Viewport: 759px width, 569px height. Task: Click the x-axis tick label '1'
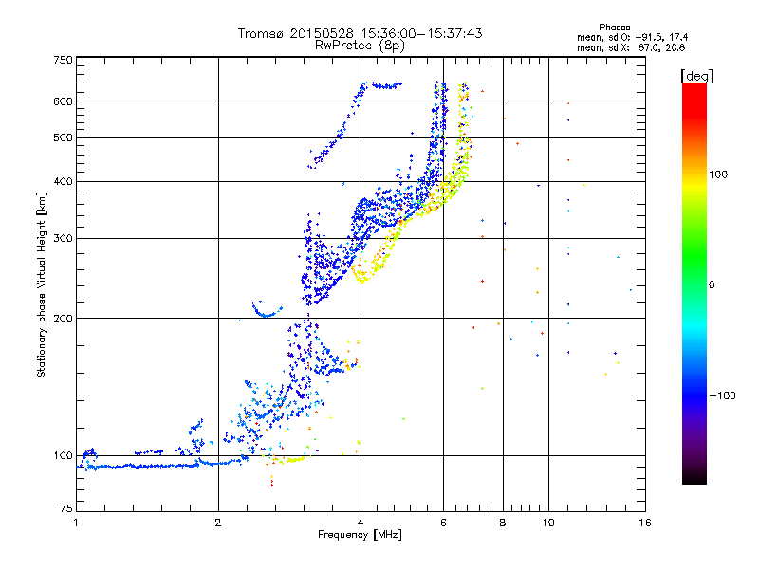76,523
